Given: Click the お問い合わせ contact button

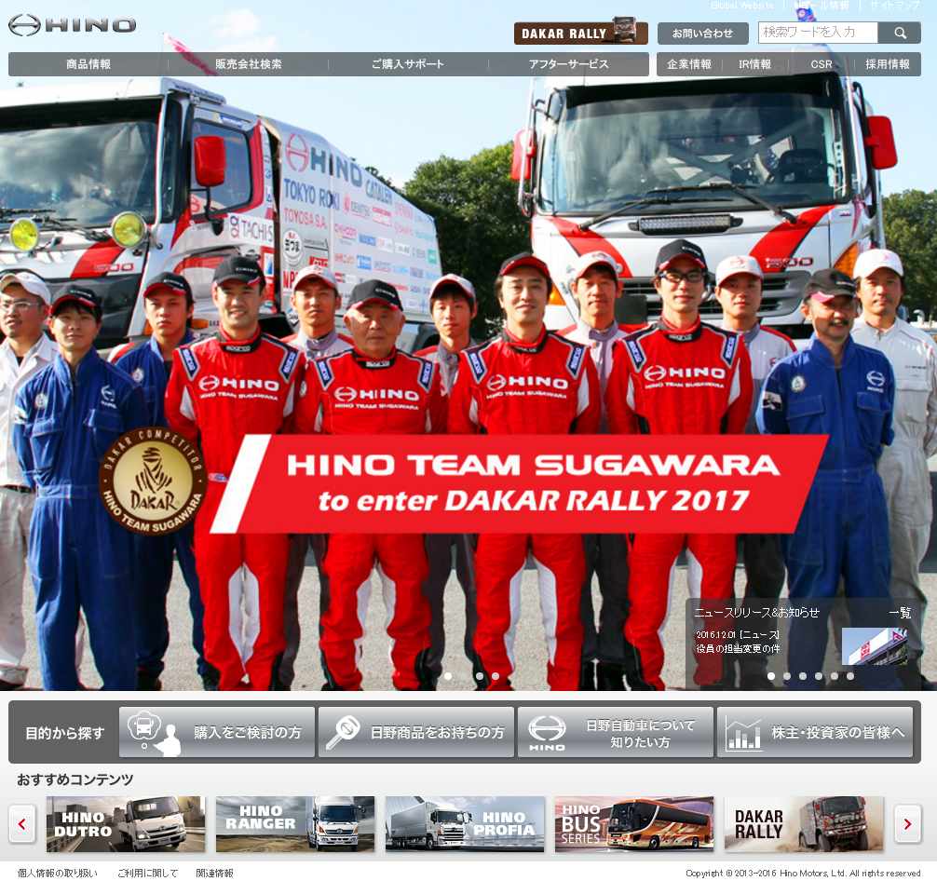Looking at the screenshot, I should 702,34.
